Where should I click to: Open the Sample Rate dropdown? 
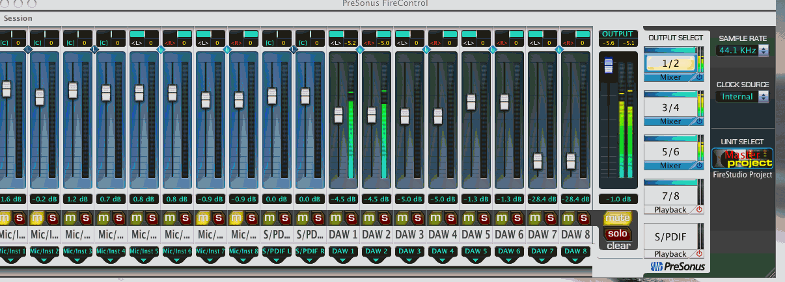click(x=742, y=50)
